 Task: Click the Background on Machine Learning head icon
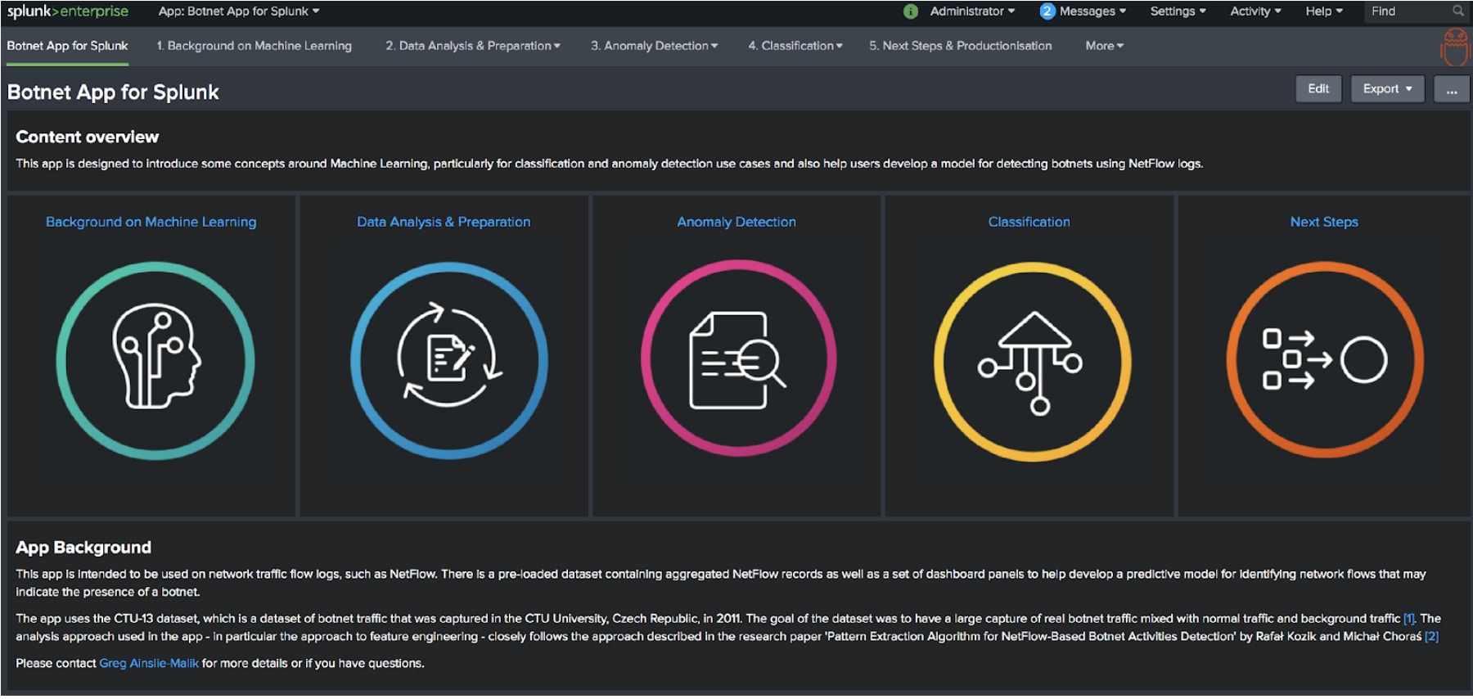tap(155, 360)
